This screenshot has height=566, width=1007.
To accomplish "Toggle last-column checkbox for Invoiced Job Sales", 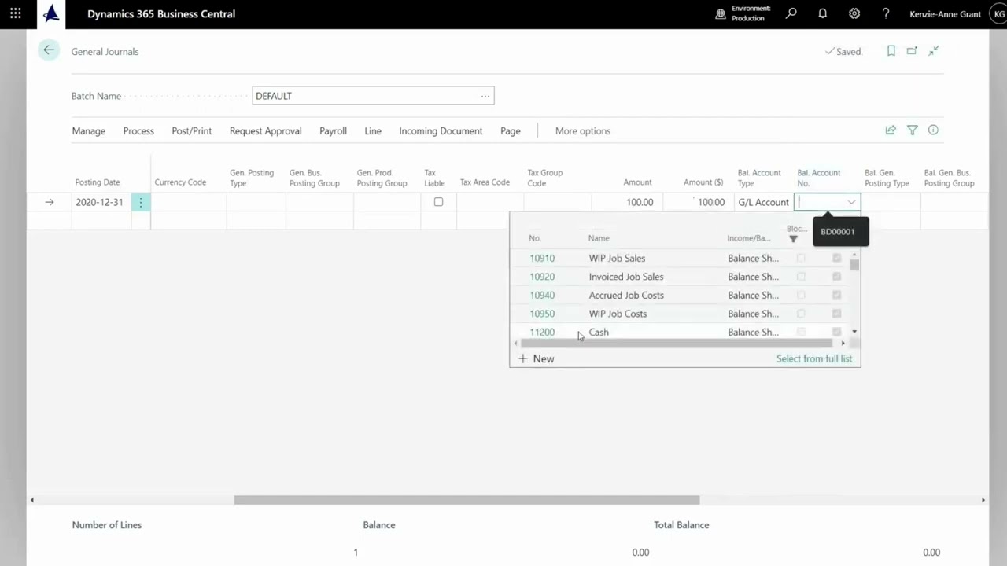I will (x=836, y=277).
